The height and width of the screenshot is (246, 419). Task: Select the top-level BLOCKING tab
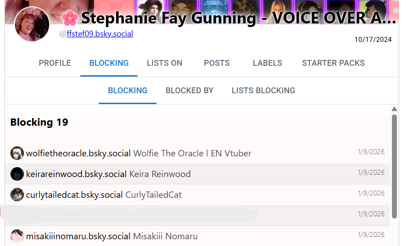point(109,63)
